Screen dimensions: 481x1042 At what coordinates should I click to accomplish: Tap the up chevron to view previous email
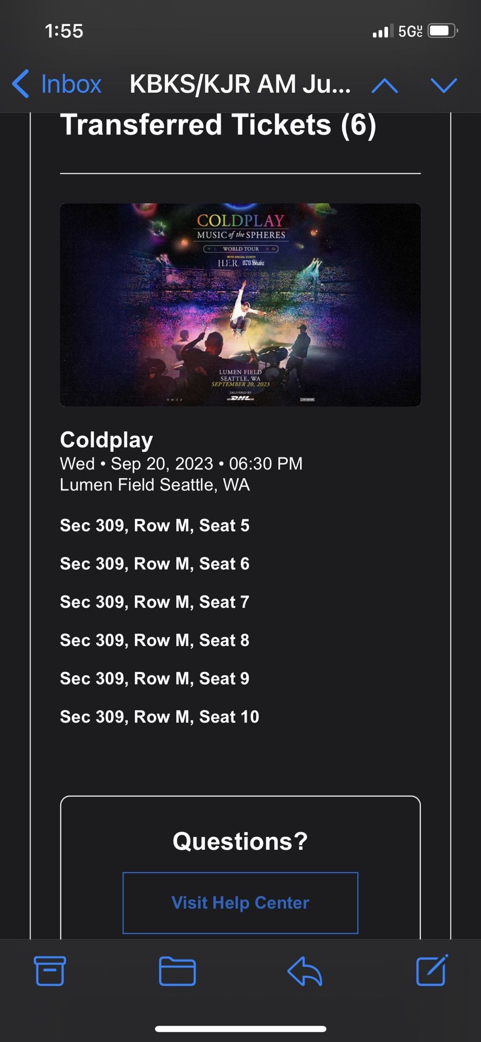coord(386,85)
